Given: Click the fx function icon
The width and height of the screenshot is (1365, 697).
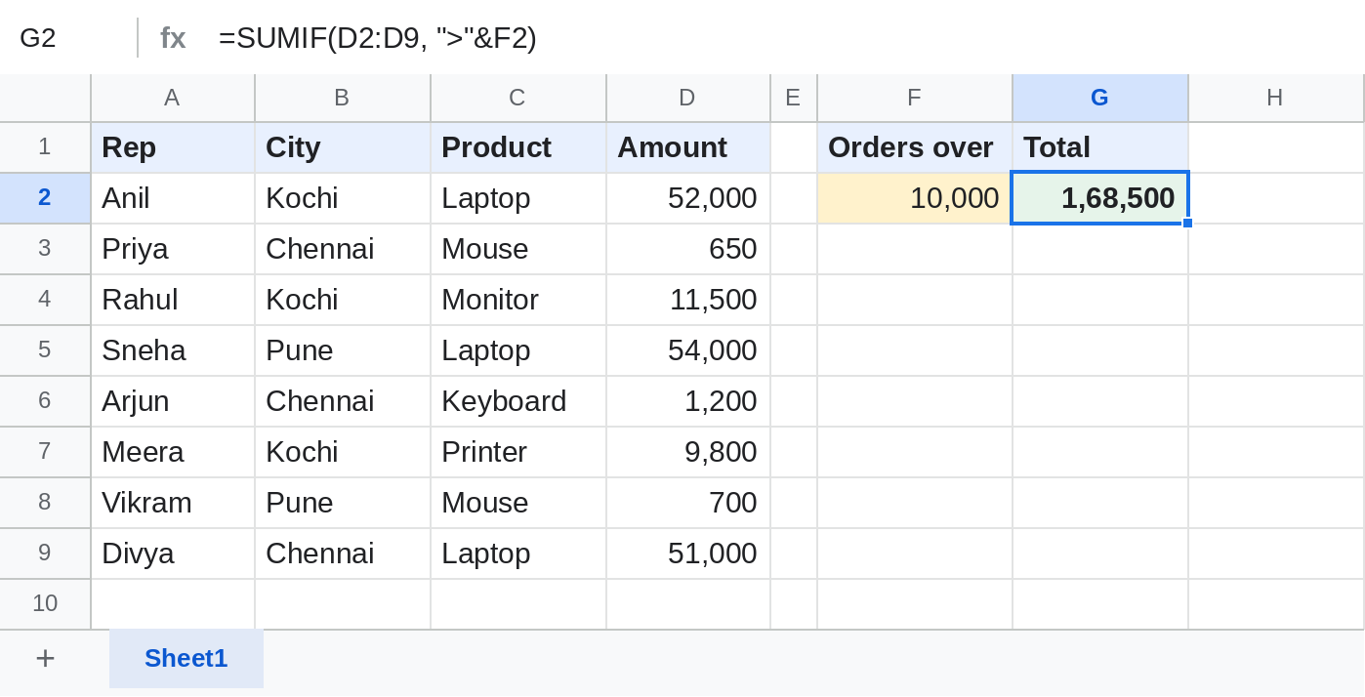Looking at the screenshot, I should coord(173,38).
